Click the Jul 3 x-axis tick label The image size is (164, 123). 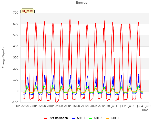(131, 106)
